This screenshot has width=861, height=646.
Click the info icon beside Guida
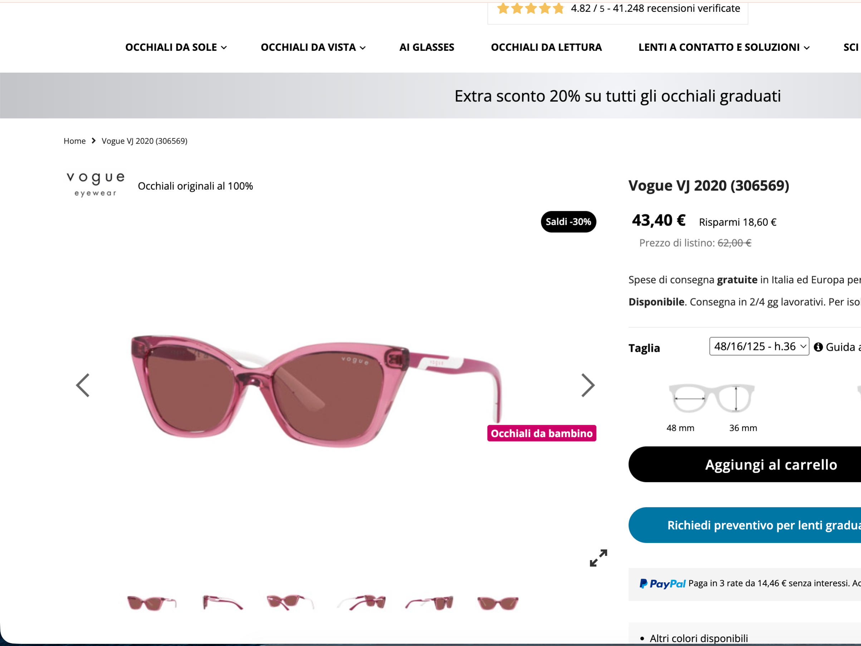coord(818,347)
